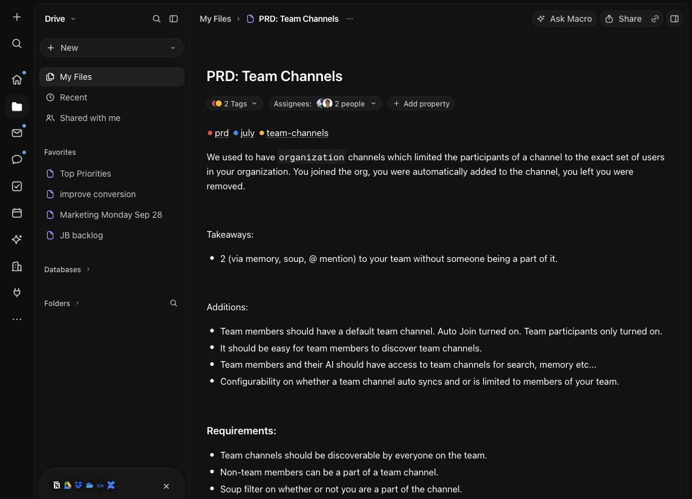Click the Takeaways: paragraph
This screenshot has width=692, height=499.
pyautogui.click(x=230, y=235)
